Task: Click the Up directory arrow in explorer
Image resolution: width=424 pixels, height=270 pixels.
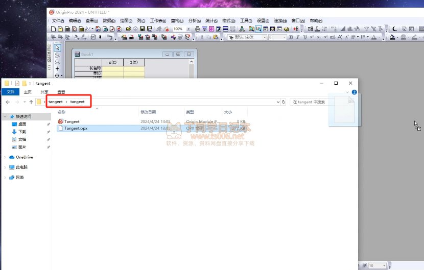Action: 31,102
